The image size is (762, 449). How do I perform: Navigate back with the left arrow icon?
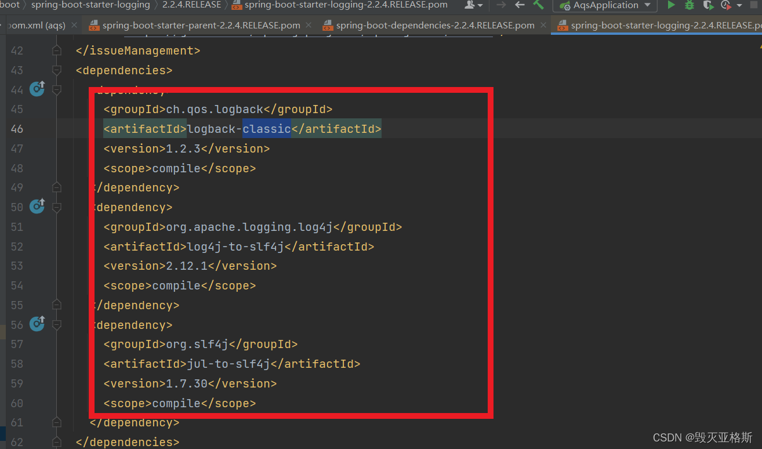pos(520,5)
